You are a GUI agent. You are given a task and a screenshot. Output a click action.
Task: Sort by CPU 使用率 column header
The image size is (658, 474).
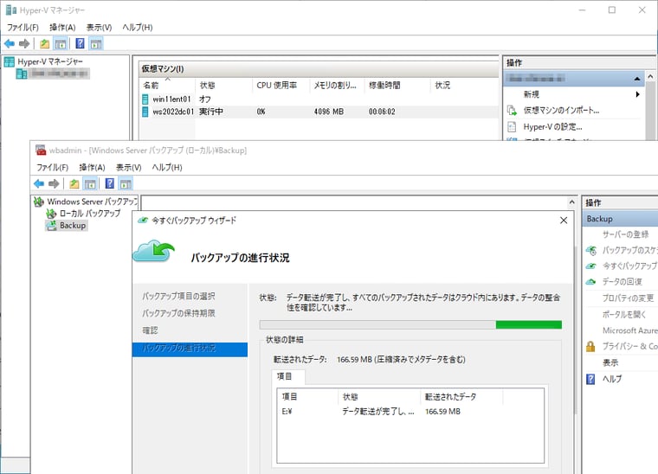[281, 86]
